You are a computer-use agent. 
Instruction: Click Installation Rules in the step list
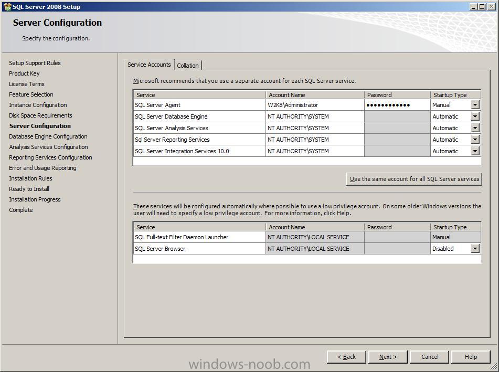click(30, 178)
